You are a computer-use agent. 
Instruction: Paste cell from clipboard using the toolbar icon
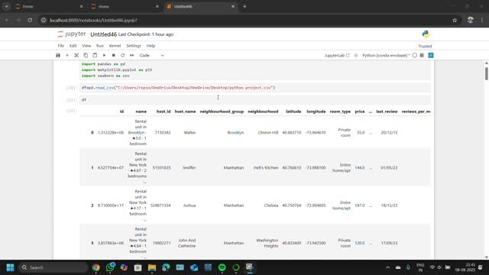click(x=95, y=55)
